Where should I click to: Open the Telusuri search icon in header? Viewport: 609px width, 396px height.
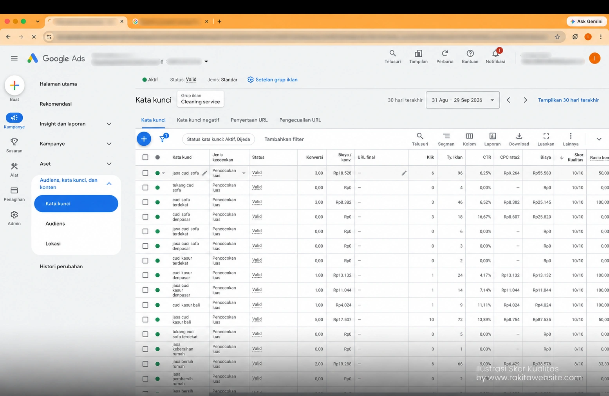tap(392, 53)
